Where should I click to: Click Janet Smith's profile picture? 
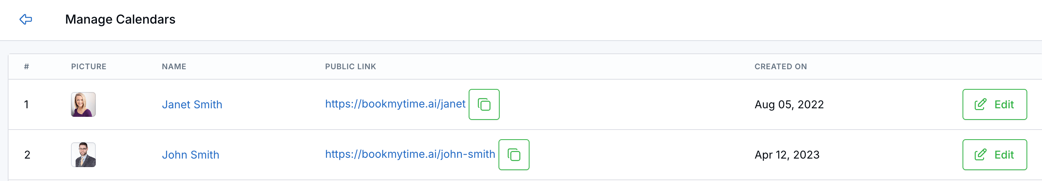(83, 104)
